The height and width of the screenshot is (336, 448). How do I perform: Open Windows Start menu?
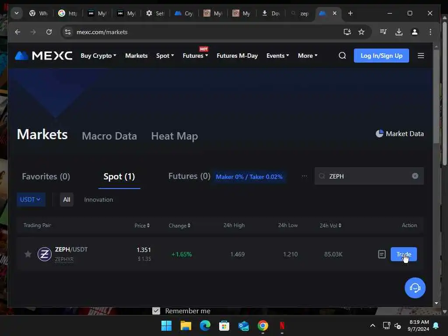pos(166,325)
